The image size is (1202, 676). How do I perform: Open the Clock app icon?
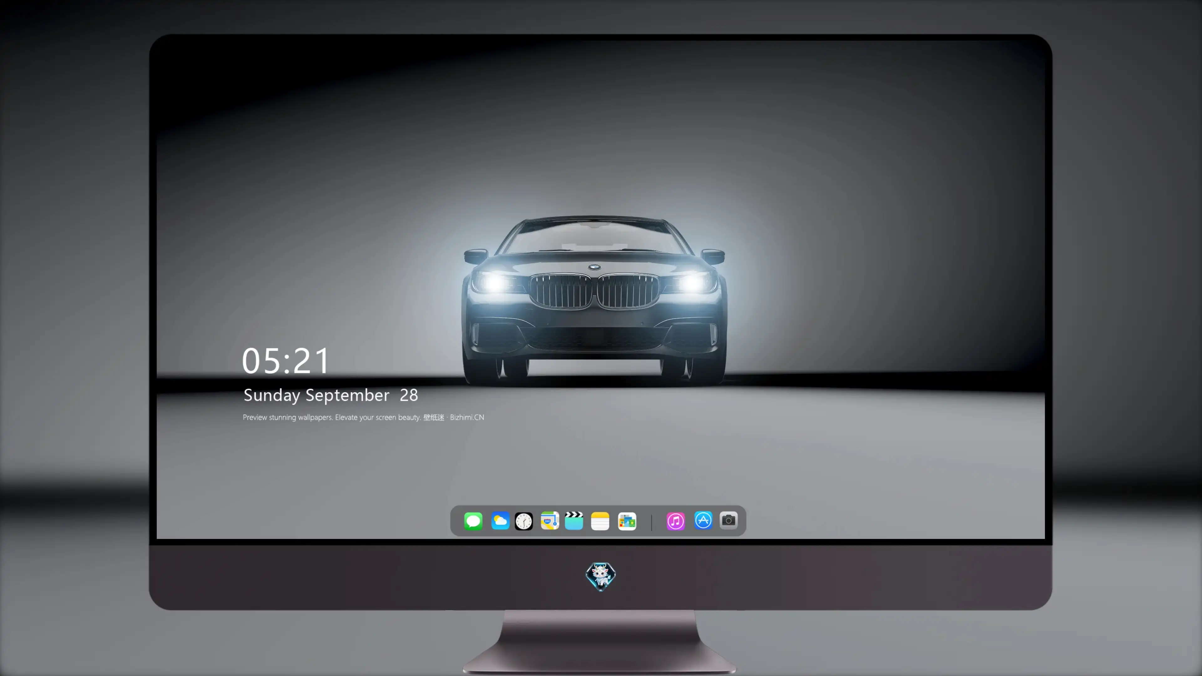tap(524, 521)
